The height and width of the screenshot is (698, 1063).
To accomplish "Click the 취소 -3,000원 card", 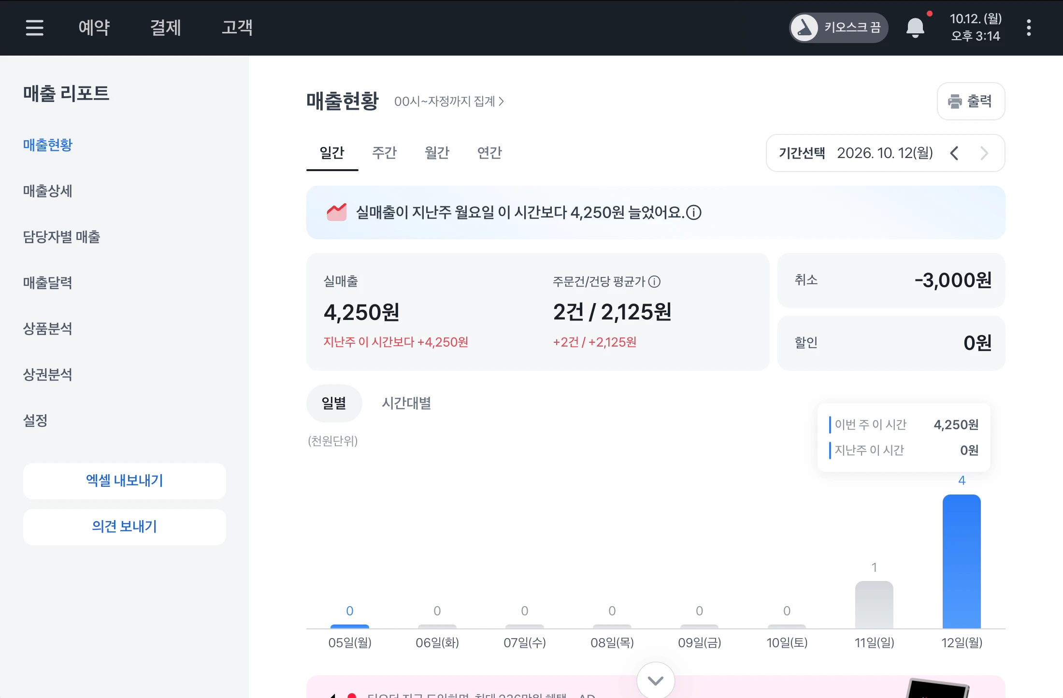I will point(891,280).
